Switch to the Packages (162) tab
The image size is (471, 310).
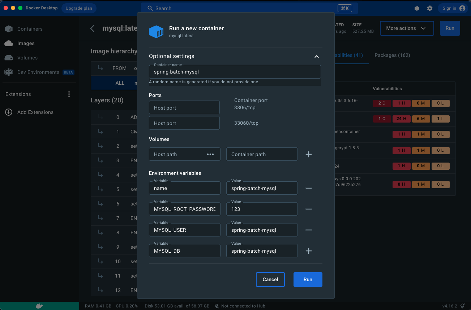392,55
